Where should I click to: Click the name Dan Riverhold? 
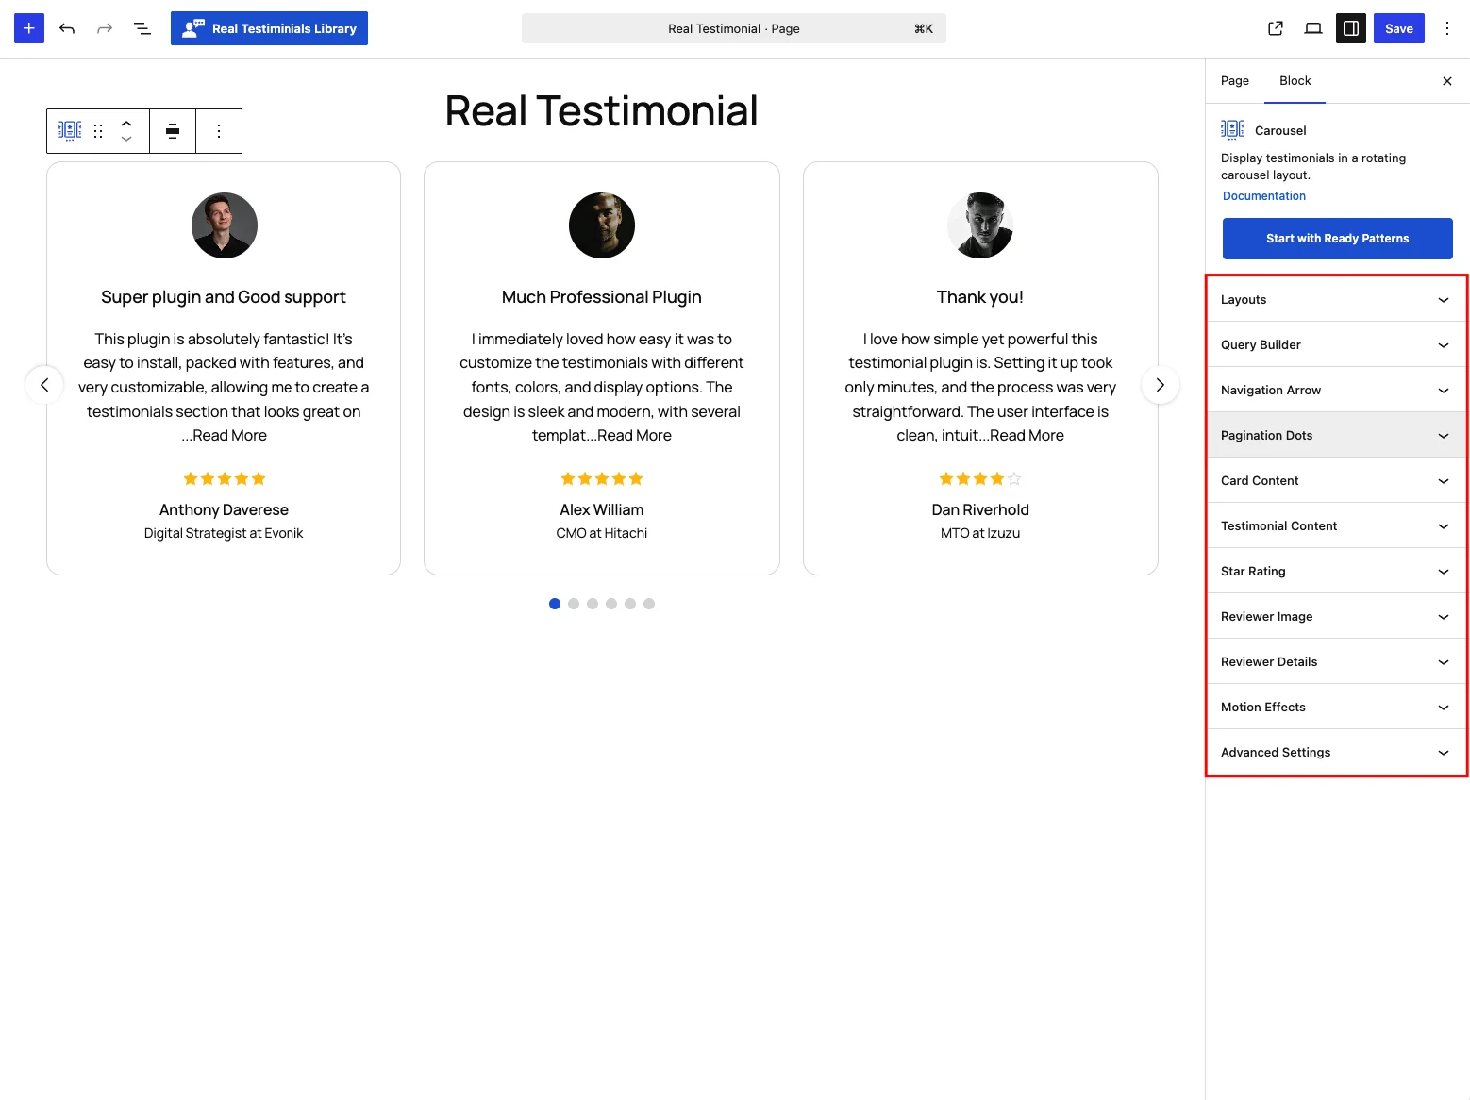(x=980, y=510)
